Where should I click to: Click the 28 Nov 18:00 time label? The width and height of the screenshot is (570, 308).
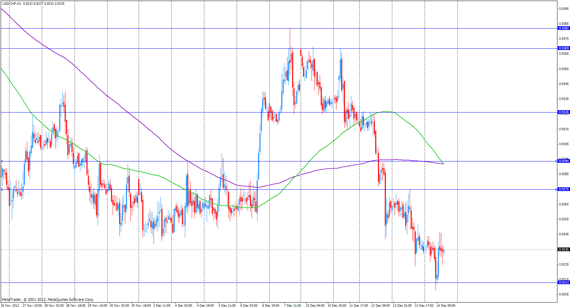(x=76, y=306)
